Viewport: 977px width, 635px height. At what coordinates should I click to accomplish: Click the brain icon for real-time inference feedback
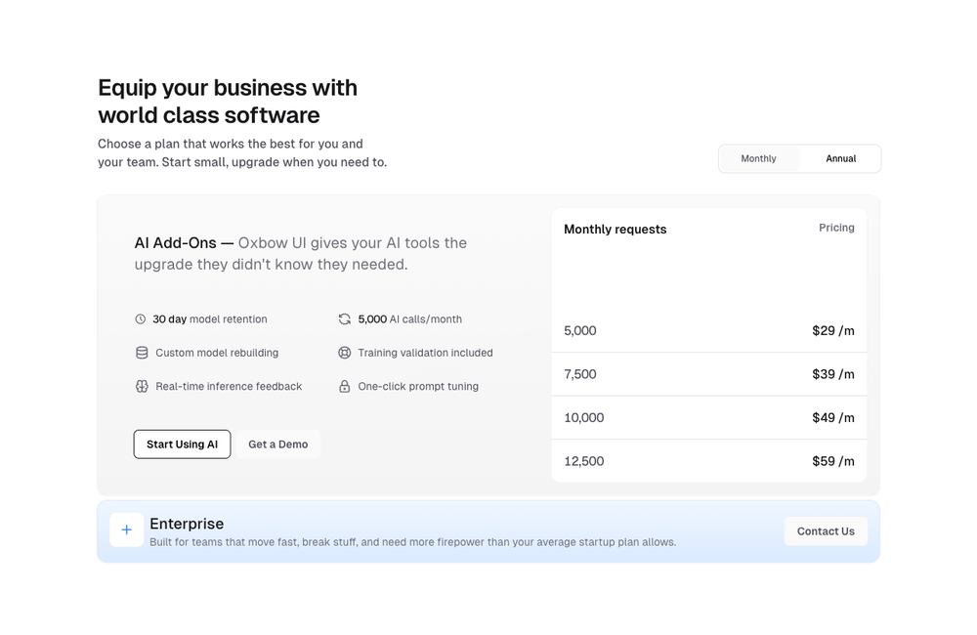[x=142, y=387]
